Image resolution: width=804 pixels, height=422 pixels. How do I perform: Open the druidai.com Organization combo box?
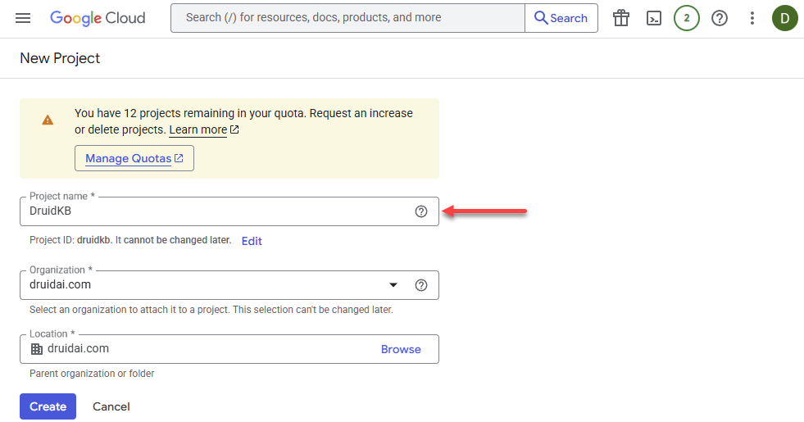tap(229, 285)
